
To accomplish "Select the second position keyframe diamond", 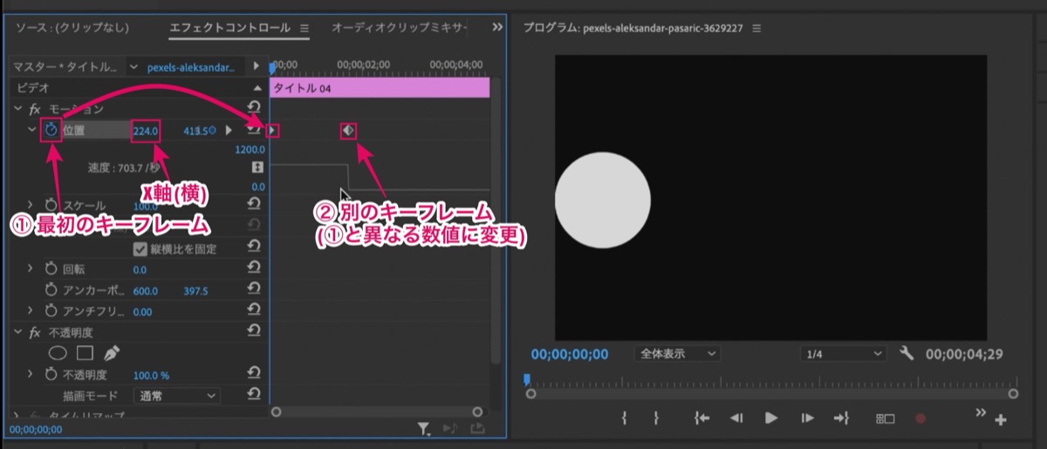I will [x=348, y=130].
